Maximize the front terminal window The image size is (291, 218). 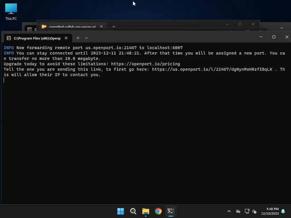tap(274, 37)
